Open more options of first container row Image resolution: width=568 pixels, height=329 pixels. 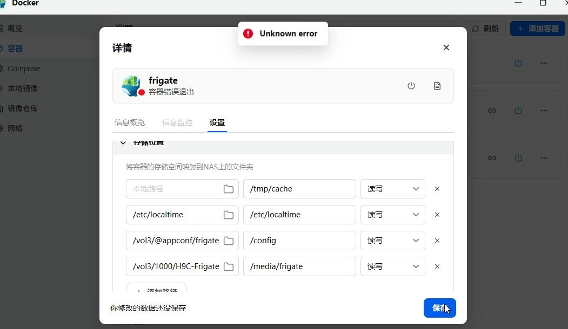pos(544,63)
